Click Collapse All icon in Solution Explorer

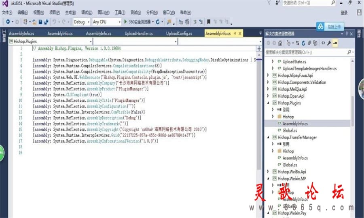(x=309, y=43)
